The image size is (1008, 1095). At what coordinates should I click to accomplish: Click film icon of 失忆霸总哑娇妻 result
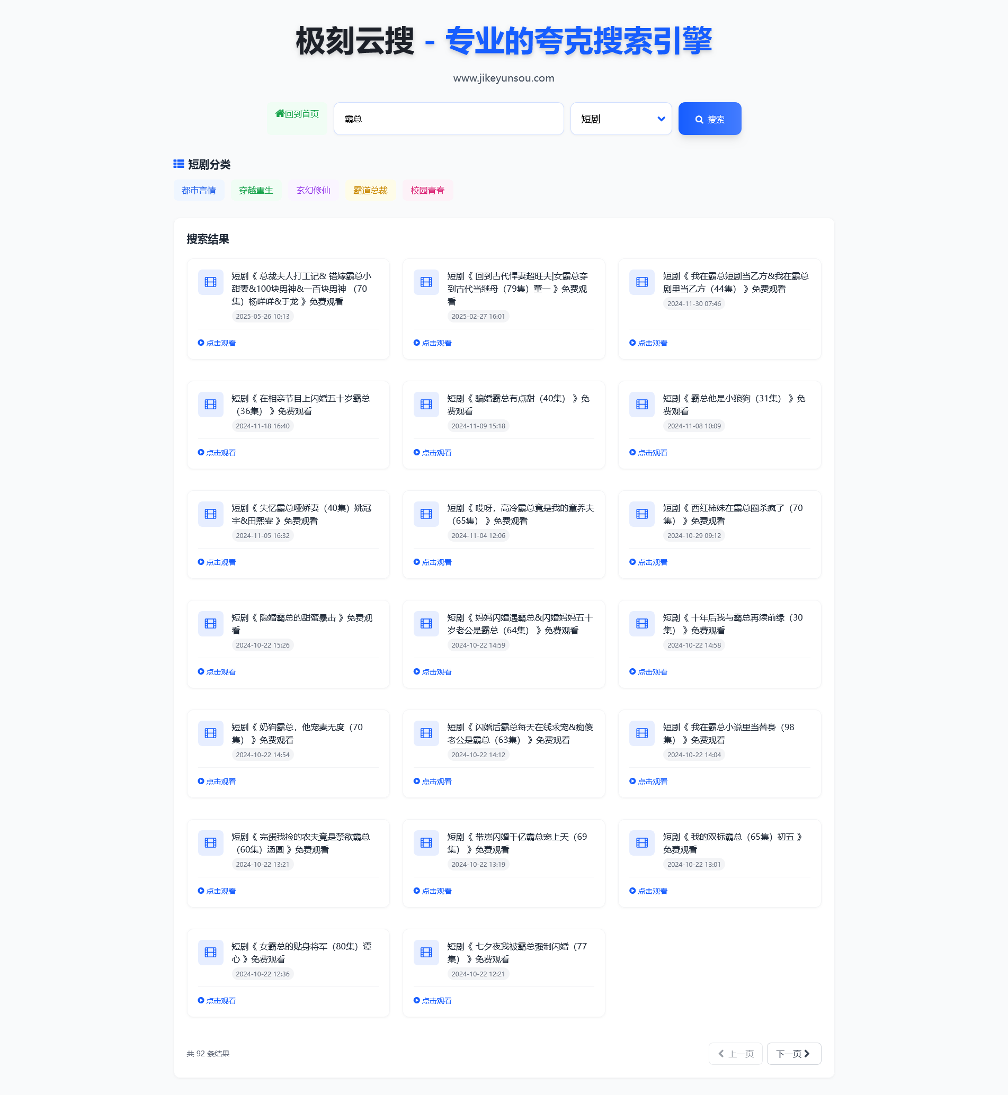[210, 514]
